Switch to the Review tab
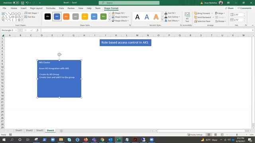255x143 pixels. pos(71,8)
